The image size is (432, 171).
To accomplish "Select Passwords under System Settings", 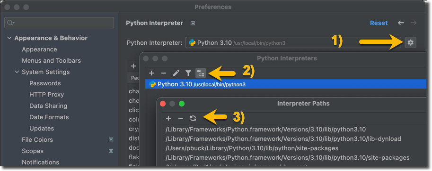I will 45,83.
